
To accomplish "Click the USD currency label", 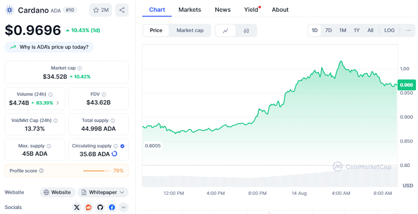I will (408, 186).
